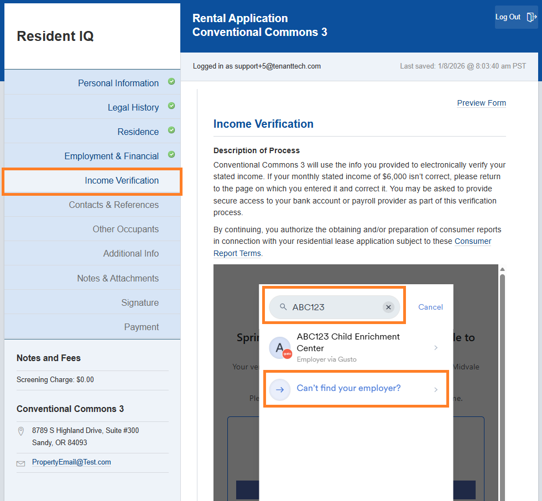Click green checkmark next to Personal Information
The width and height of the screenshot is (542, 501).
coord(171,81)
